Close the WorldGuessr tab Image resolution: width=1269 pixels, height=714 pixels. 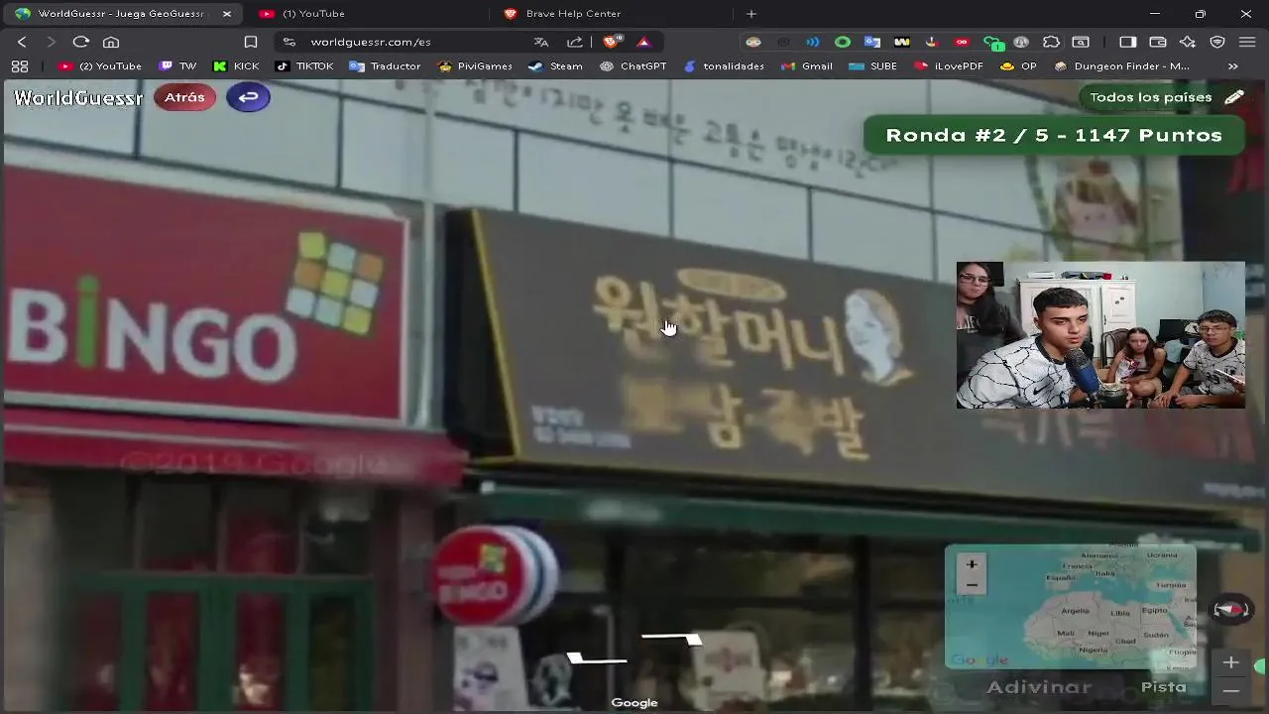226,14
